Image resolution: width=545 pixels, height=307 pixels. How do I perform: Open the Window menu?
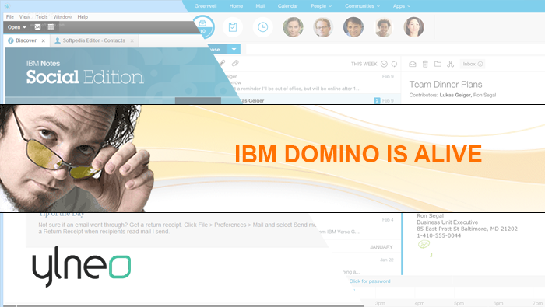pos(62,16)
